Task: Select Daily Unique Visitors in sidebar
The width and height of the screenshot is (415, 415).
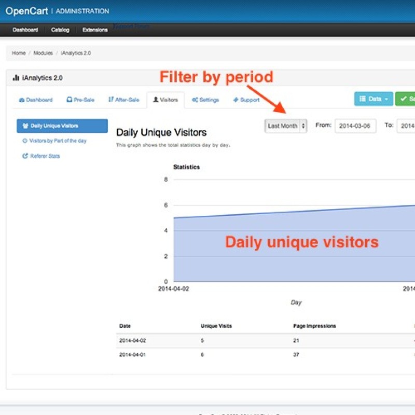Action: 62,126
